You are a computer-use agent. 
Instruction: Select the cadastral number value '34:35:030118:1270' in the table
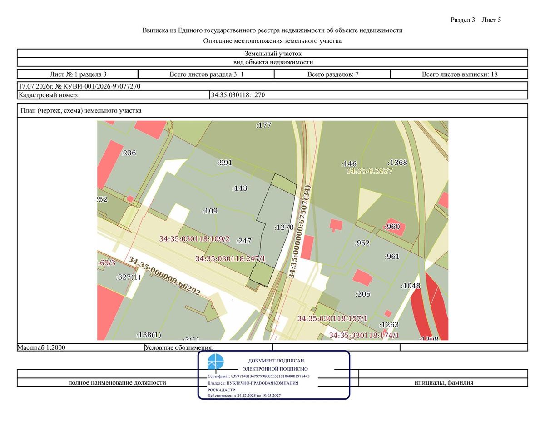(x=238, y=95)
